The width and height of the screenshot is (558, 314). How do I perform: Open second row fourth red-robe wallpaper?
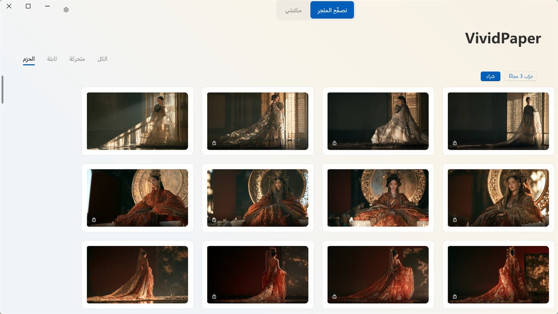498,198
